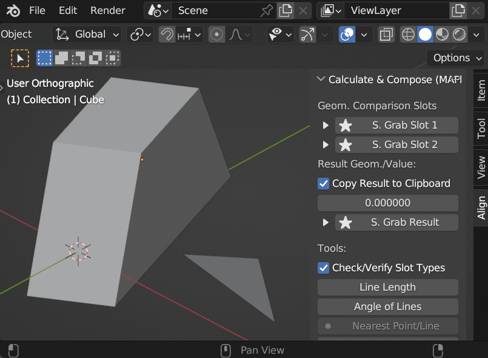Click the Line Length button
The image size is (488, 358).
[x=387, y=287]
